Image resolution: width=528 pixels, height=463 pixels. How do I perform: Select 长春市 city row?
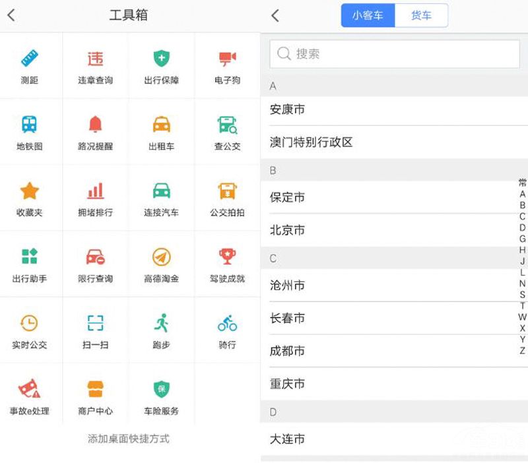pyautogui.click(x=394, y=318)
